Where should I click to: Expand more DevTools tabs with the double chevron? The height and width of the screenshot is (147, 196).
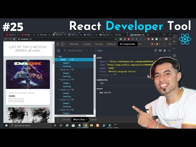point(140,44)
